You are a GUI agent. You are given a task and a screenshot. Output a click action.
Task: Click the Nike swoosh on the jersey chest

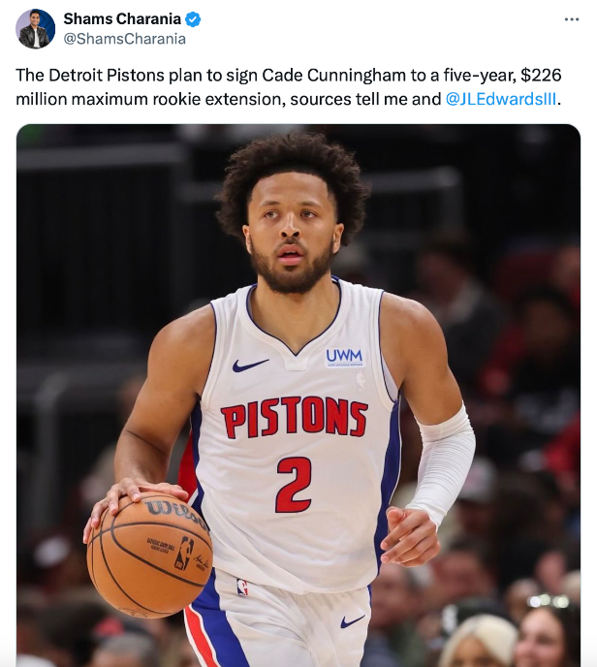(x=249, y=365)
